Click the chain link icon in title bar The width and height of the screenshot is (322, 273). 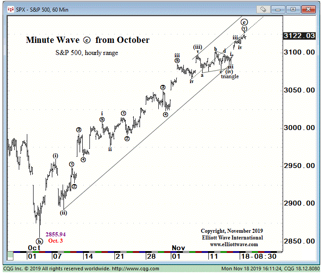tap(263, 8)
